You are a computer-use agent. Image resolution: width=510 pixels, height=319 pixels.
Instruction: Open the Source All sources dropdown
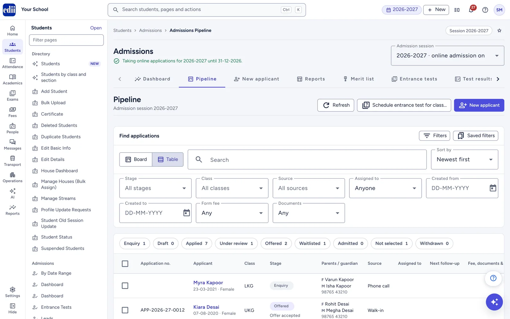(x=309, y=188)
